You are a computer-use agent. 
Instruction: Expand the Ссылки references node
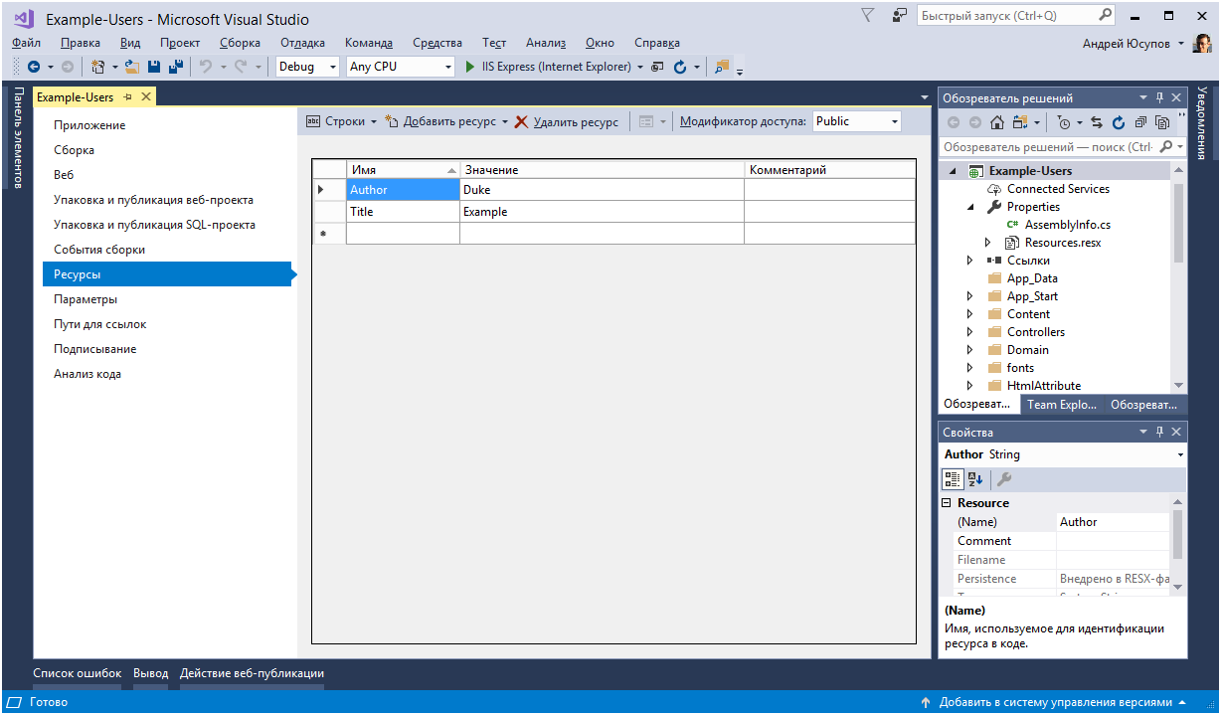click(970, 261)
